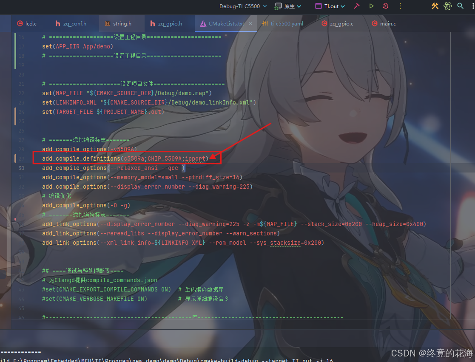Click the --diag_warning=225 compile option line
This screenshot has height=362, width=475.
[147, 187]
